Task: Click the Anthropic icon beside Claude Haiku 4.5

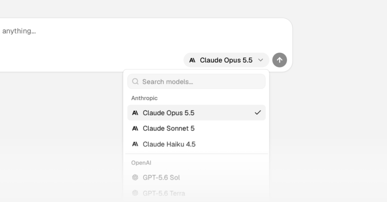Action: 135,144
